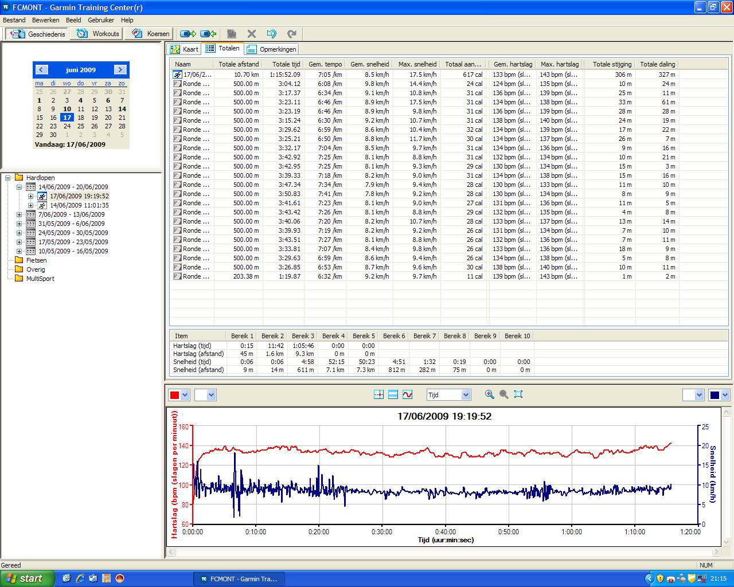Collapse the week 14/06/2009 - 20/06/2009
734x587 pixels.
point(19,187)
